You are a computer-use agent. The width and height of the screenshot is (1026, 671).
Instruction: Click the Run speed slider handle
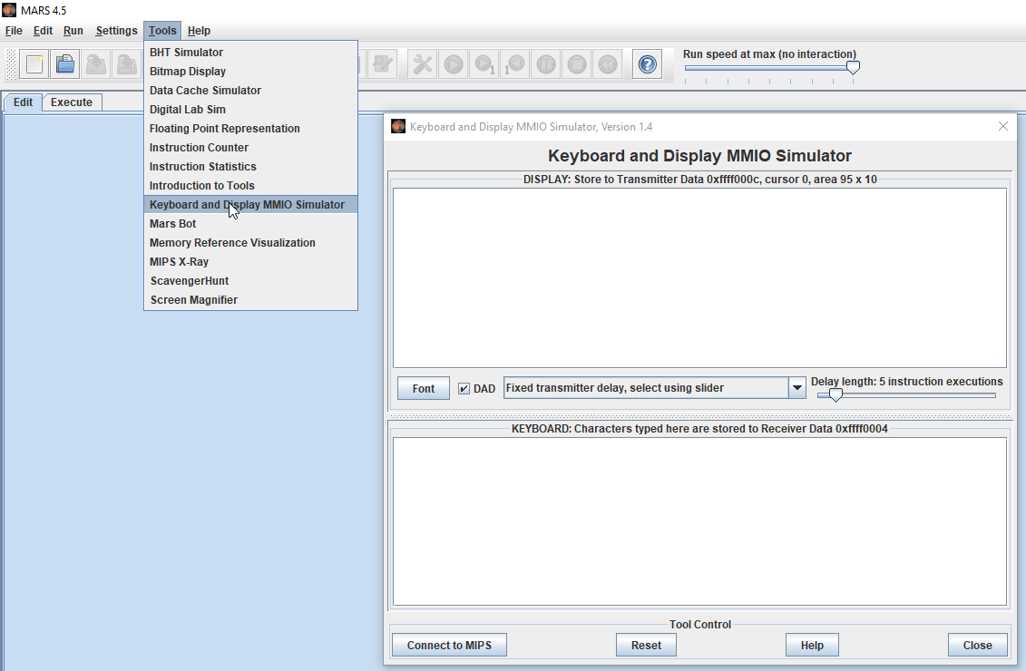pyautogui.click(x=853, y=67)
